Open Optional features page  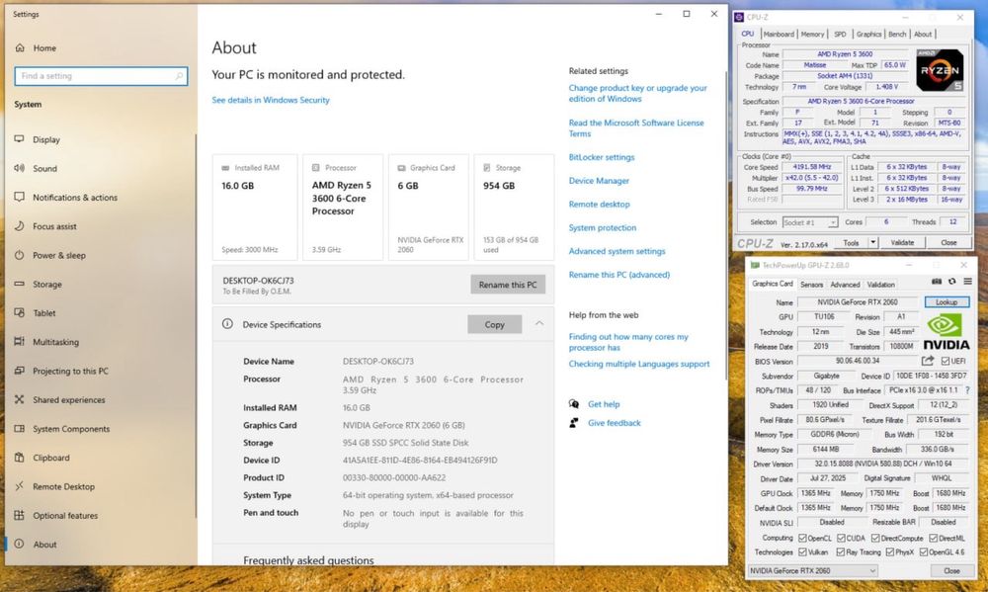65,516
